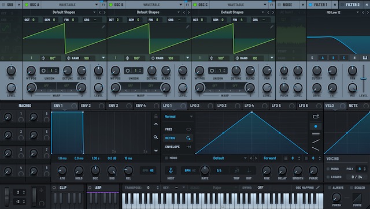Check the SCALED portamento checkbox
The height and width of the screenshot is (209, 370).
pyautogui.click(x=351, y=188)
